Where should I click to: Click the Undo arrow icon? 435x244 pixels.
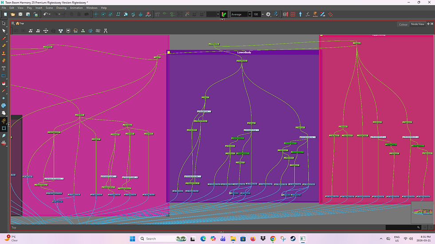[x=46, y=14]
